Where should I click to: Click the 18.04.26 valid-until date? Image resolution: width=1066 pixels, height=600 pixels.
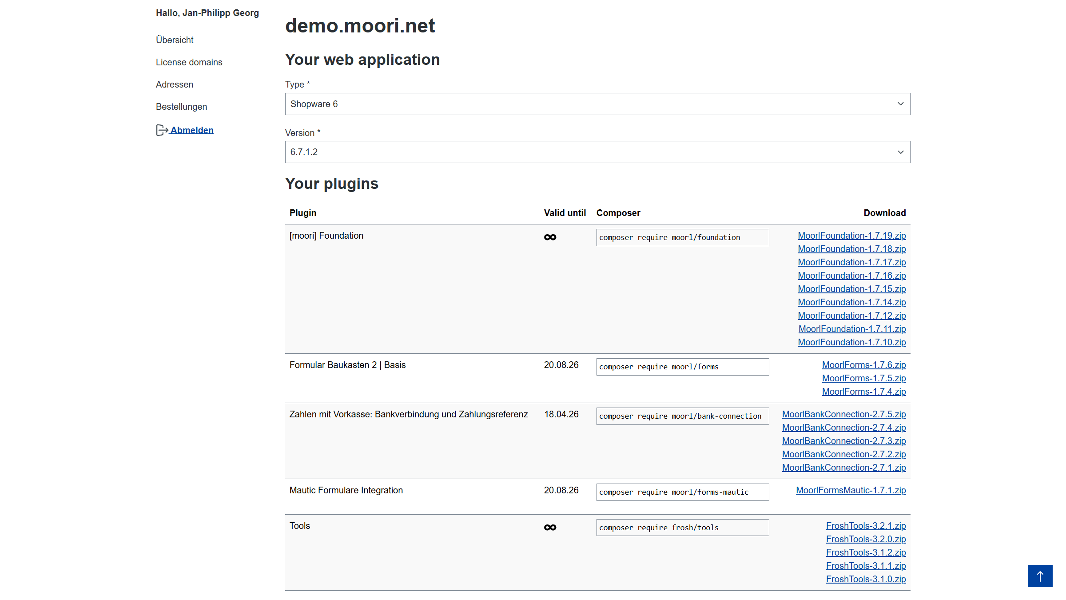[x=561, y=414]
